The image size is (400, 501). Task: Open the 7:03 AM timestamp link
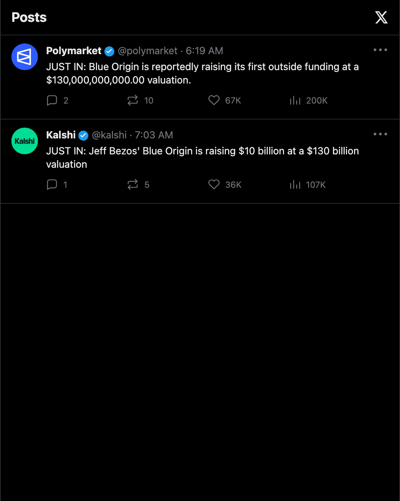(154, 135)
